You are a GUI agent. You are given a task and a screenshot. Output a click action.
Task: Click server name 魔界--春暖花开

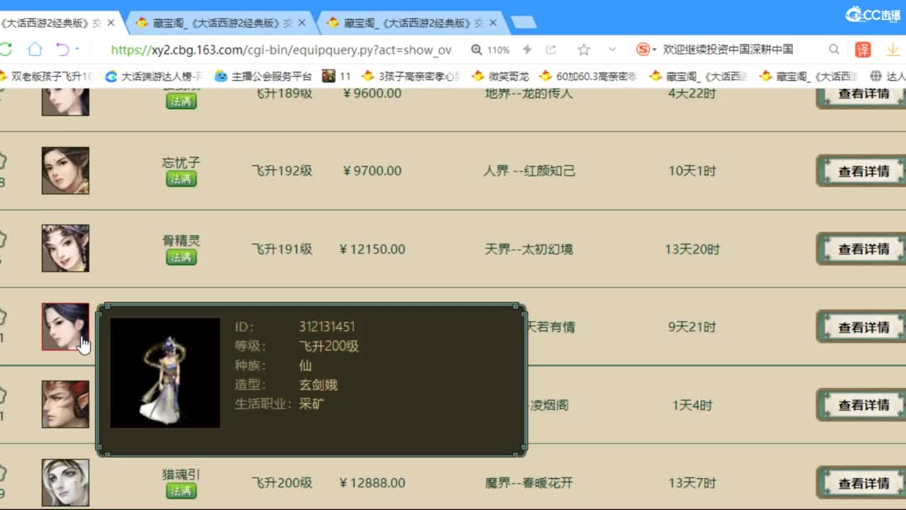coord(529,483)
